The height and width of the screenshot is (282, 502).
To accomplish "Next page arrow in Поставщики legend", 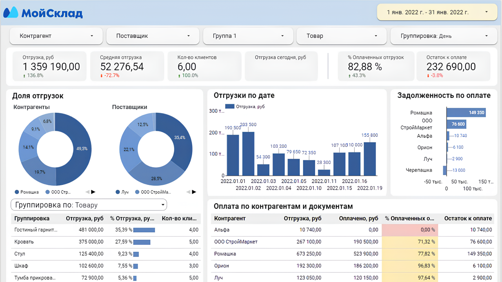I will tap(194, 192).
